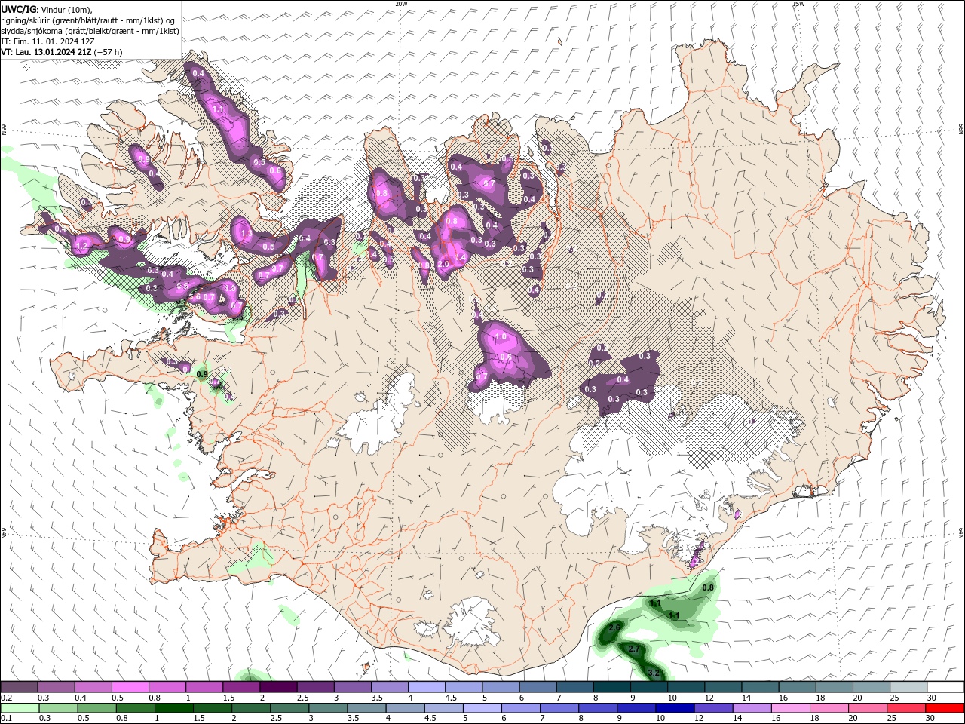Click the green 0.9 rain value in west
Viewport: 965px width, 724px height.
(x=201, y=374)
